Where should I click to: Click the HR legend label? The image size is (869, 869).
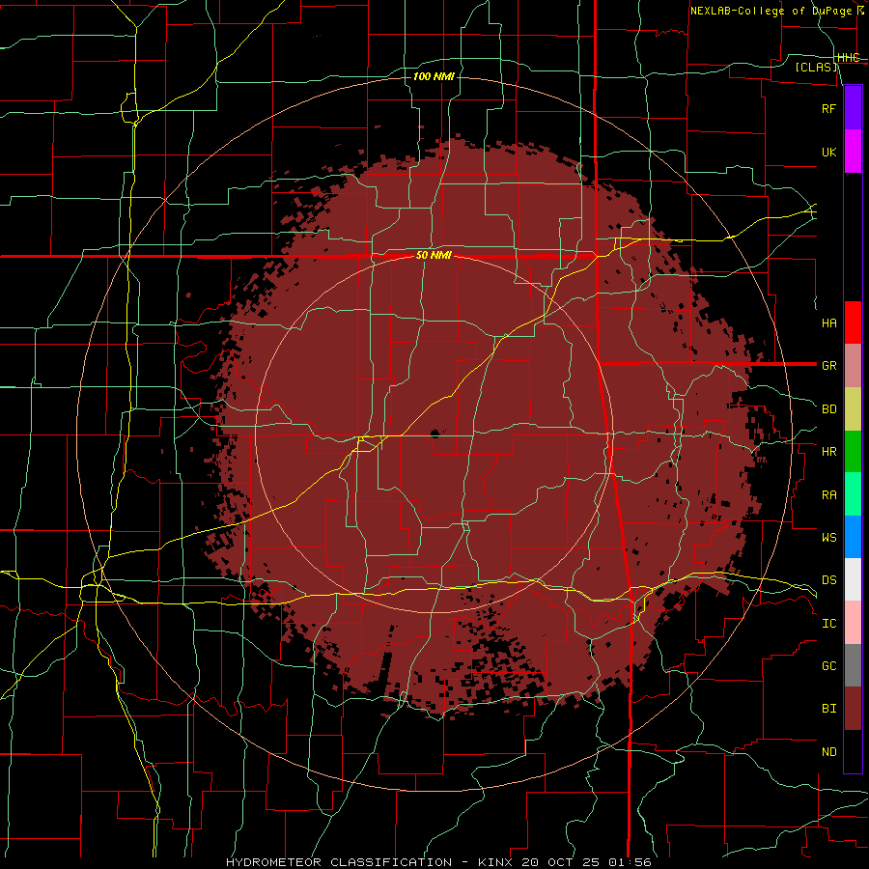point(828,452)
